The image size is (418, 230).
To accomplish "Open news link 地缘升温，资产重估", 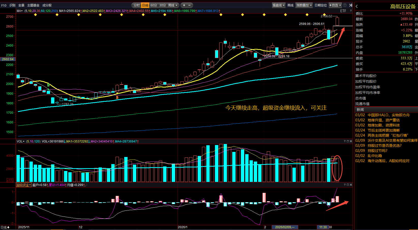I will (383, 120).
